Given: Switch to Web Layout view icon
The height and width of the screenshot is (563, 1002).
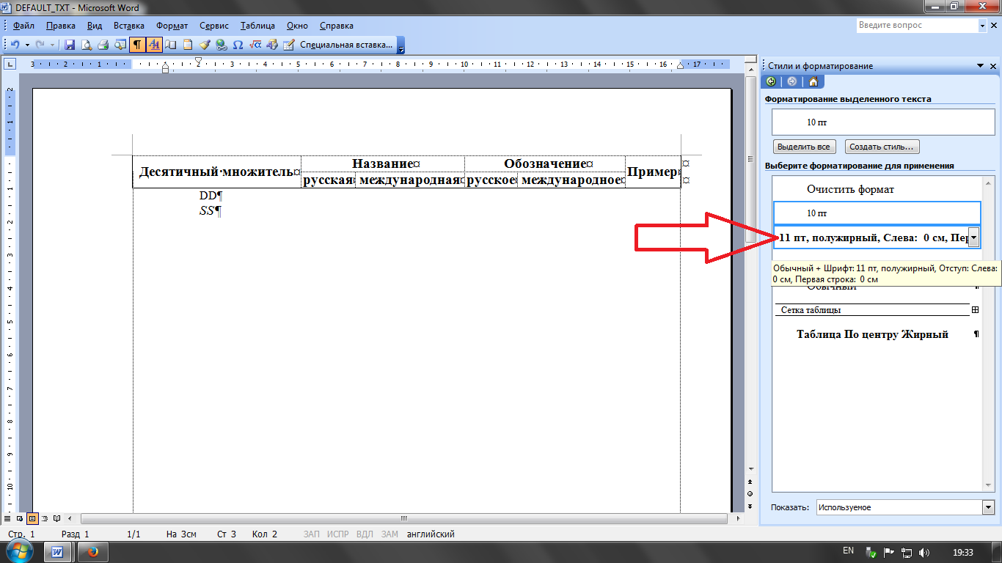Looking at the screenshot, I should tap(21, 518).
